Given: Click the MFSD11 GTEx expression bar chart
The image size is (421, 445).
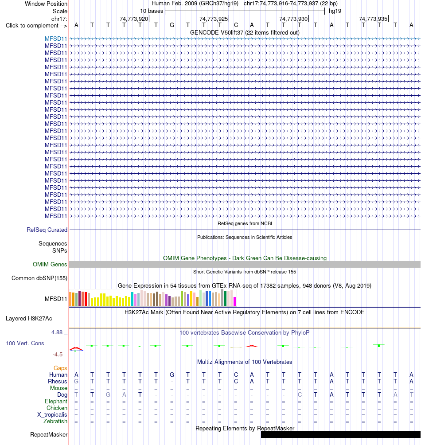Looking at the screenshot, I should click(152, 298).
